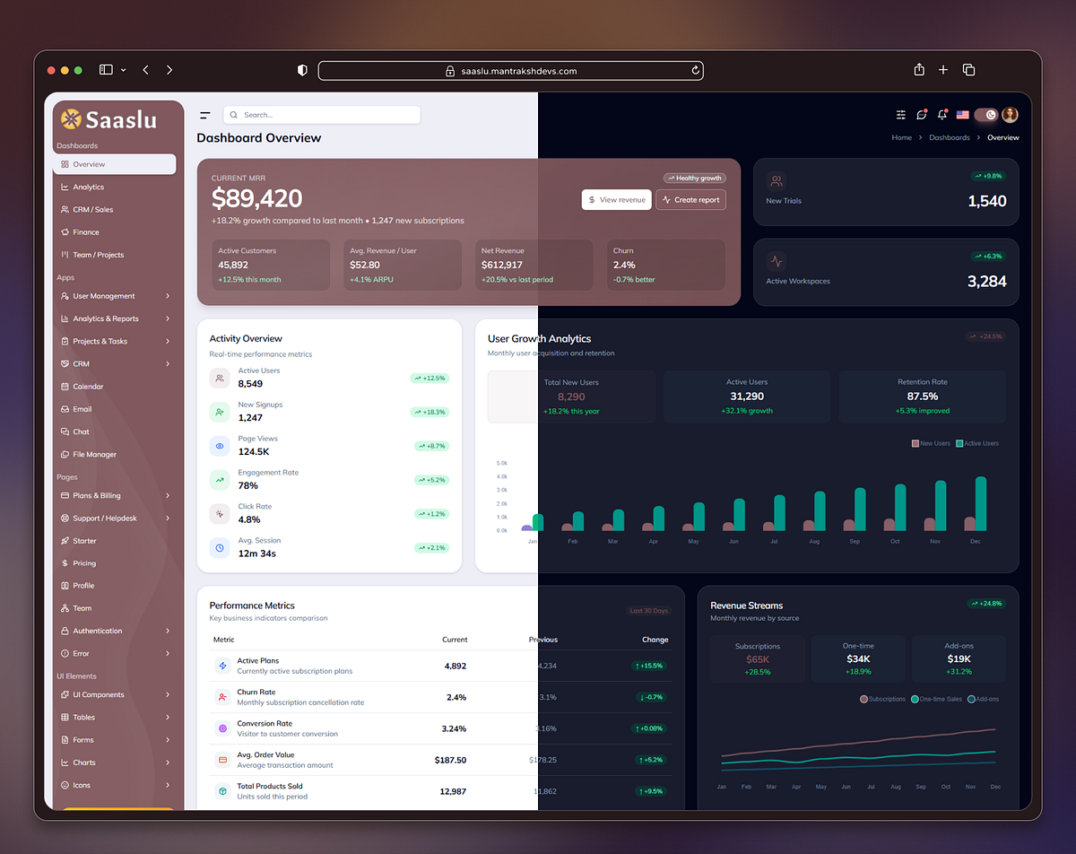
Task: Click the Saaslu logo
Action: coord(109,118)
